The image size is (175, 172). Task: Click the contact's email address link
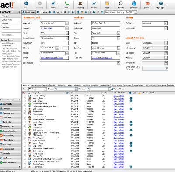click(x=52, y=58)
